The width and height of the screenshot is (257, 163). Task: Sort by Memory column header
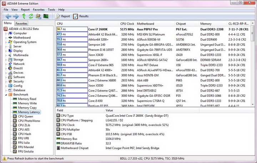(x=213, y=24)
